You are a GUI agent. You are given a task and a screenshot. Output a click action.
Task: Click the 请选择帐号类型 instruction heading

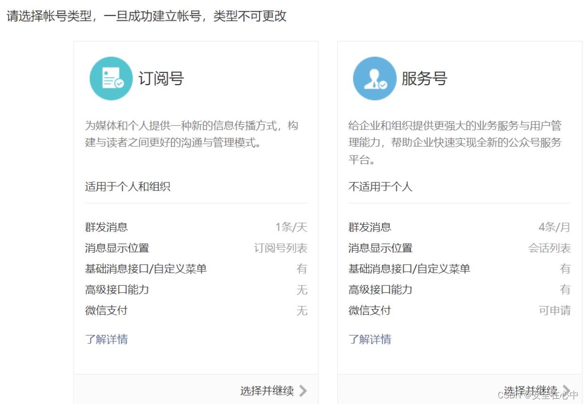146,16
